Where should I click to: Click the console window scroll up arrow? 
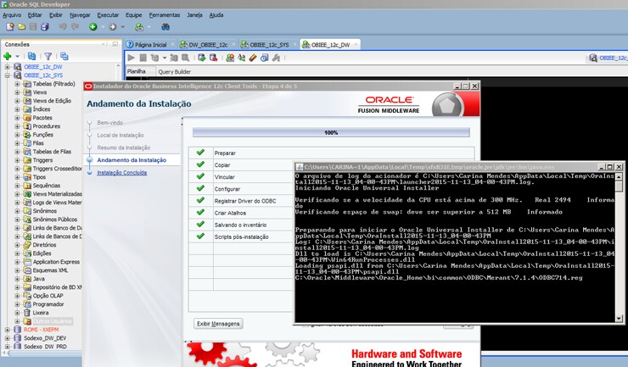coord(619,176)
